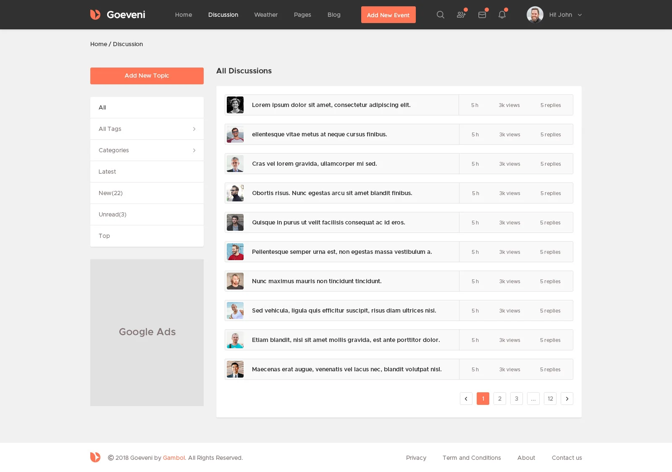Click the right pagination arrow

(567, 399)
